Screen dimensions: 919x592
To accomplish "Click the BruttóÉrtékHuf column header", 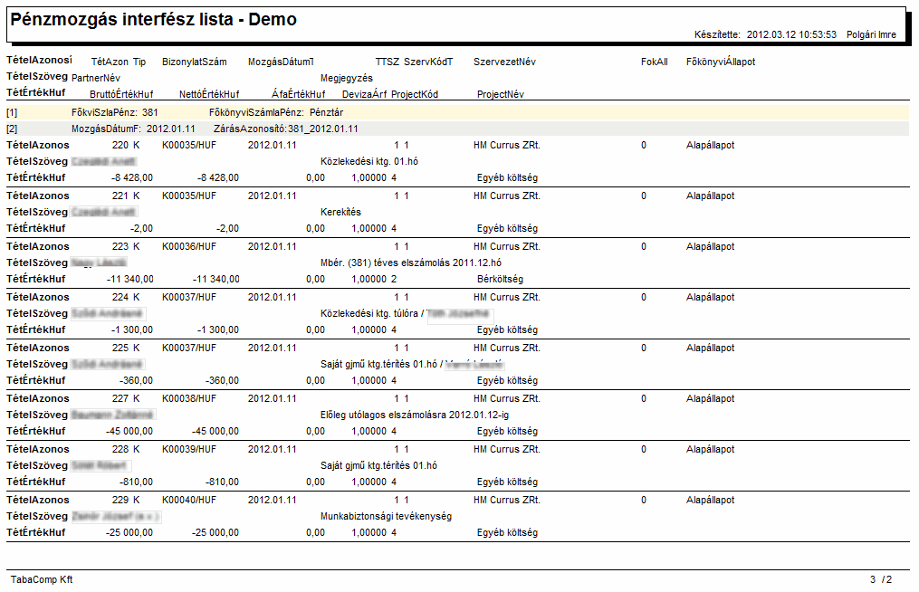I will click(121, 94).
